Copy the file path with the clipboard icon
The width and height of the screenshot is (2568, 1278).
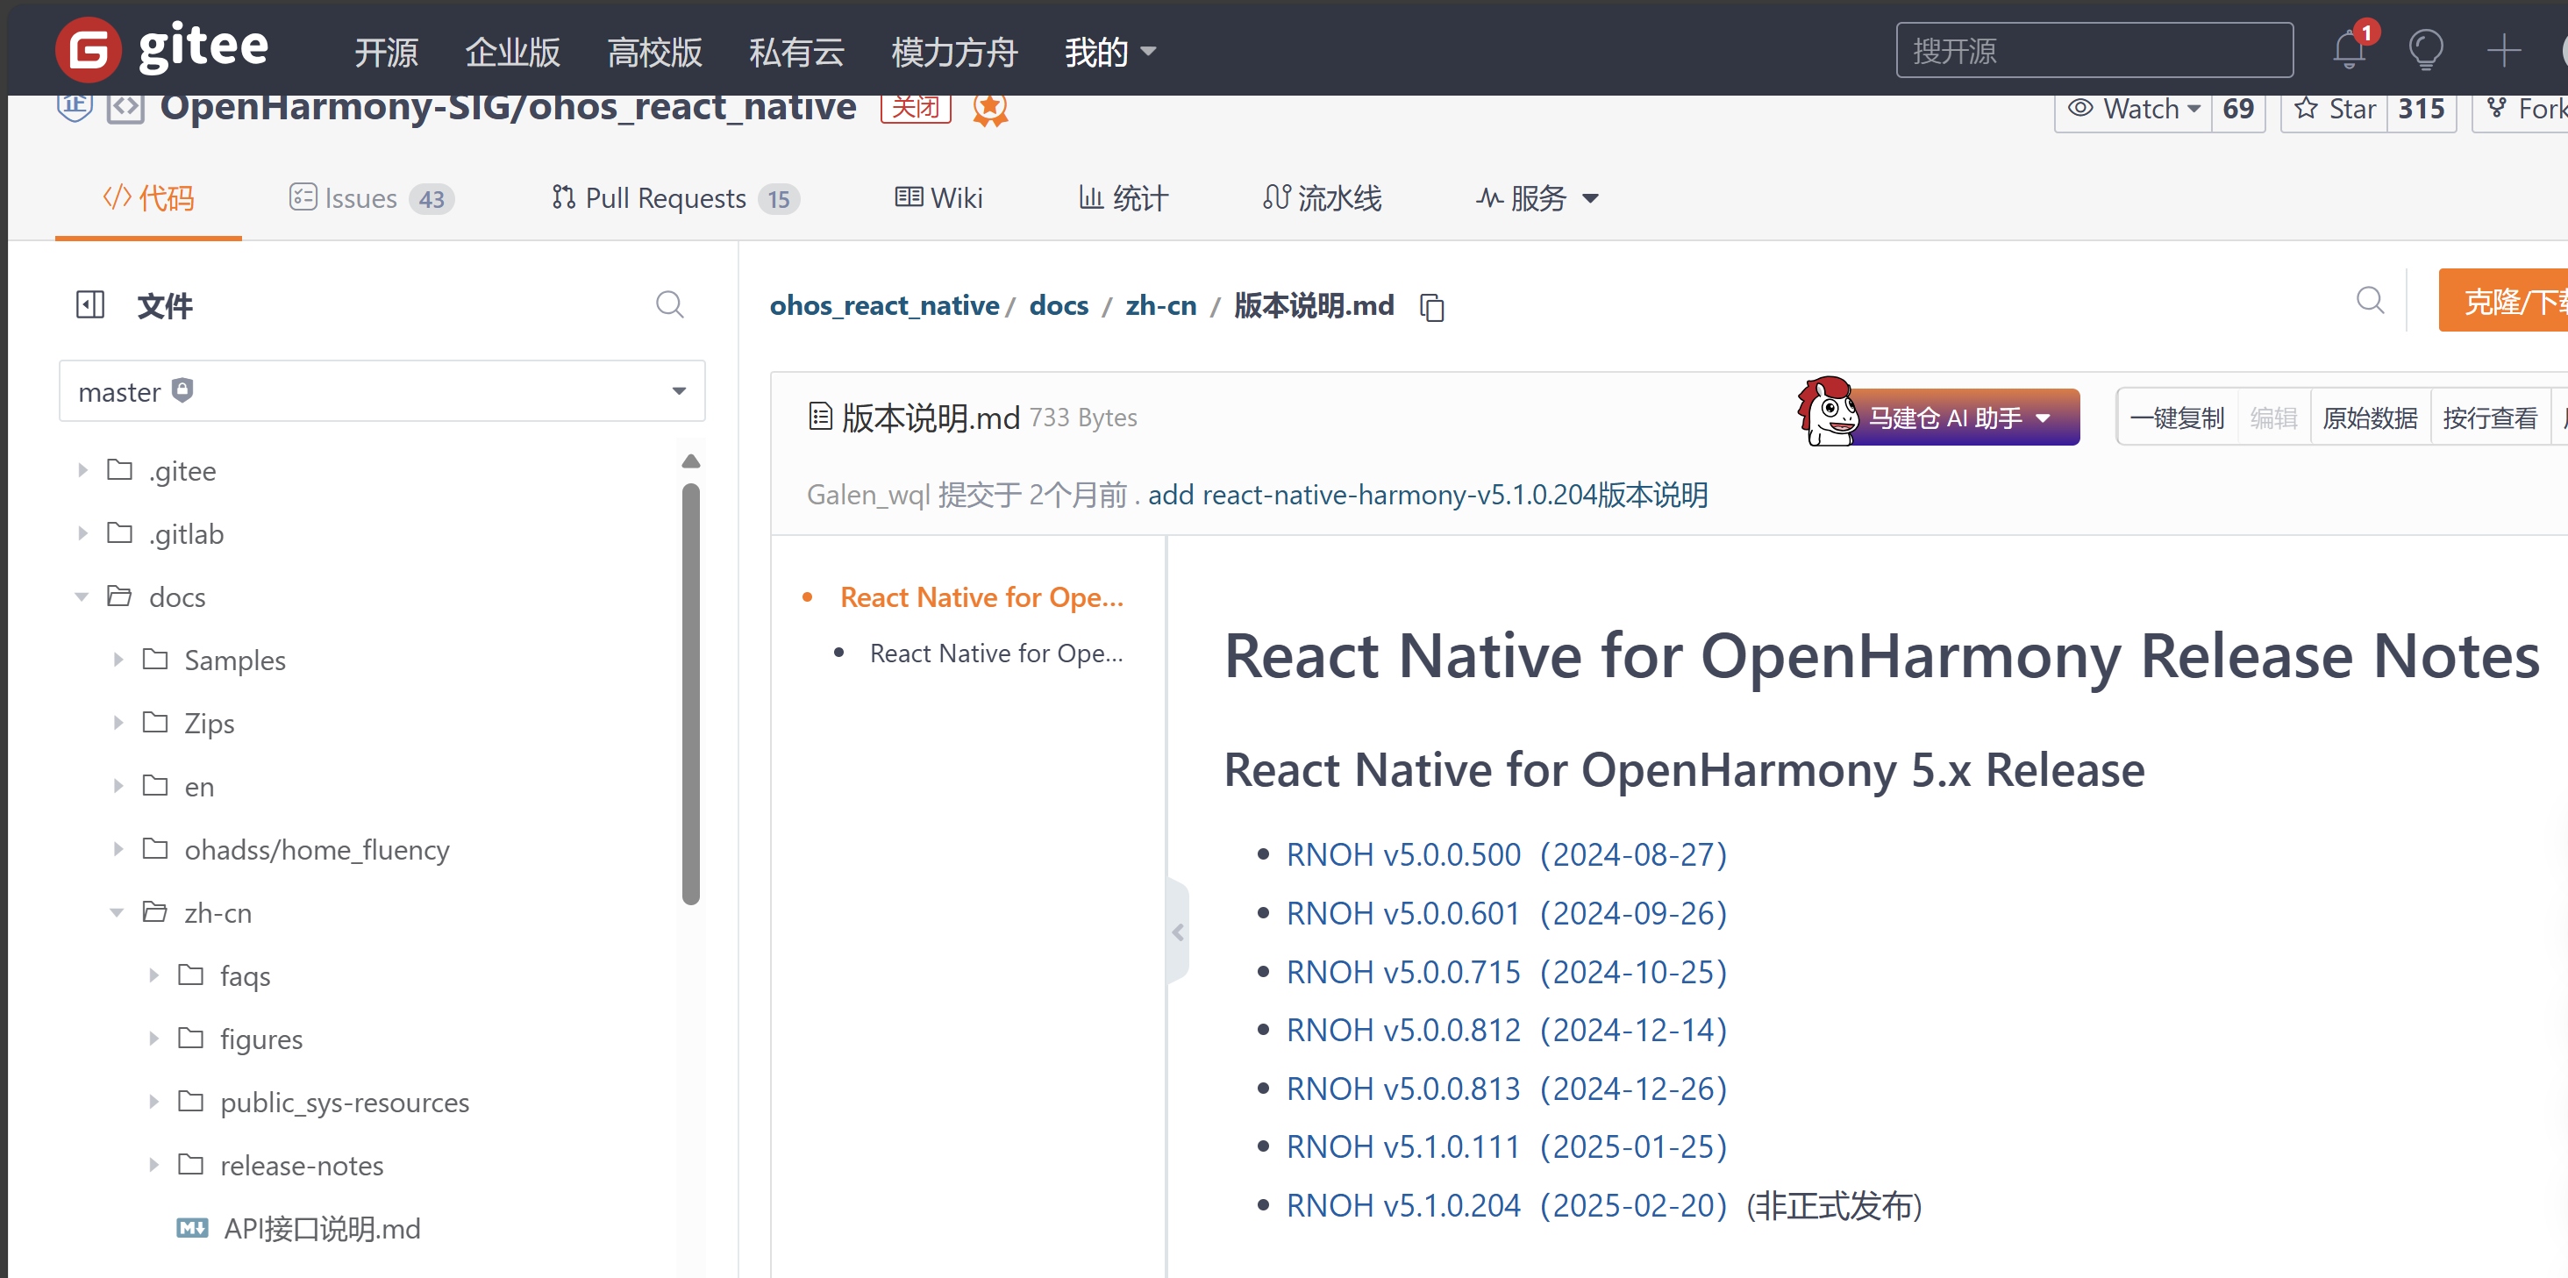1431,307
